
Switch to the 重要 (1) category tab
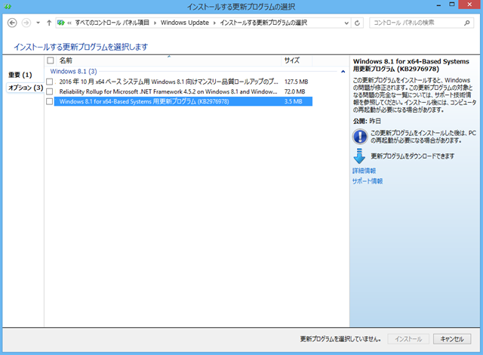click(x=20, y=75)
